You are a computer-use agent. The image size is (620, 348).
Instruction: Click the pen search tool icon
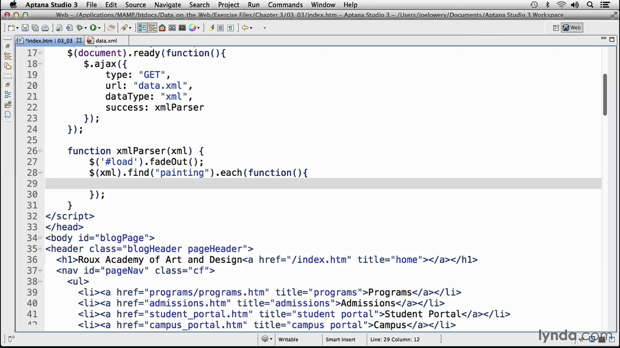[x=124, y=28]
